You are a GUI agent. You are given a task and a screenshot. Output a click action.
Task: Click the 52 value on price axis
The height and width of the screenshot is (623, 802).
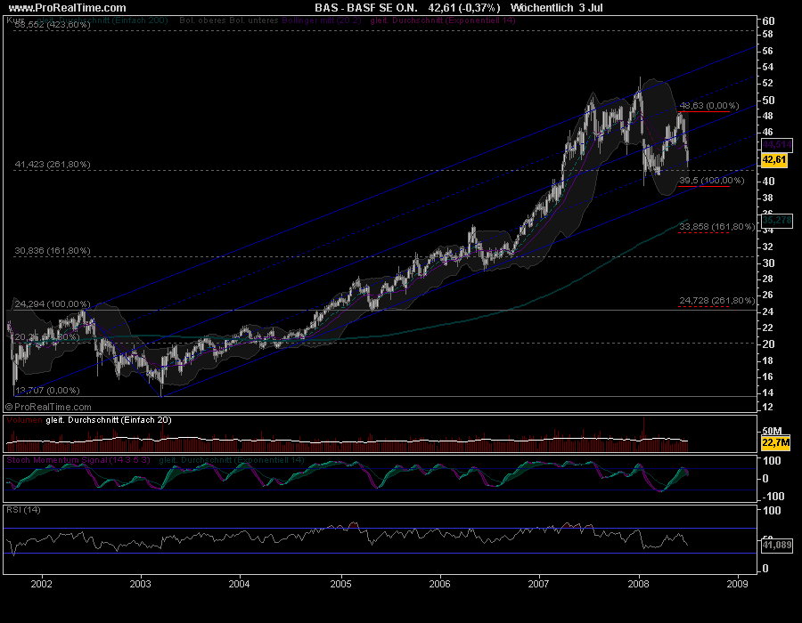coord(768,84)
